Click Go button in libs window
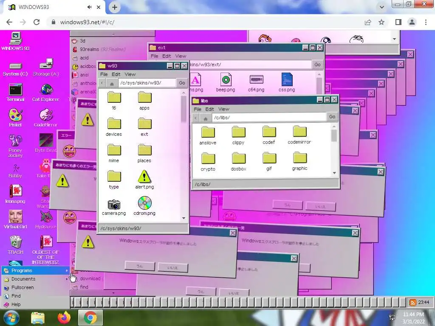 pyautogui.click(x=332, y=117)
